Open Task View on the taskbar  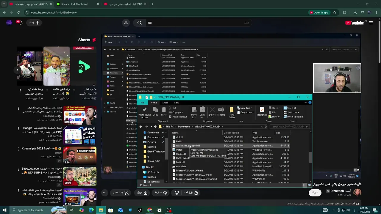[x=71, y=210]
